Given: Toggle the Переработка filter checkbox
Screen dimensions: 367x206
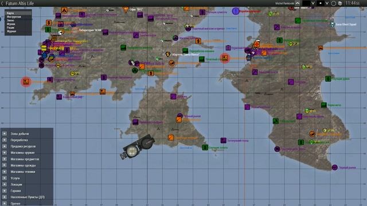Looking at the screenshot, I should pyautogui.click(x=4, y=140).
